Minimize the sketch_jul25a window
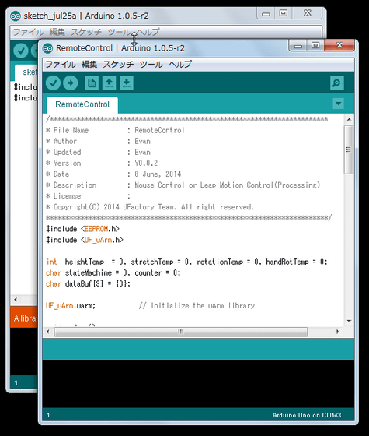 pyautogui.click(x=266, y=13)
